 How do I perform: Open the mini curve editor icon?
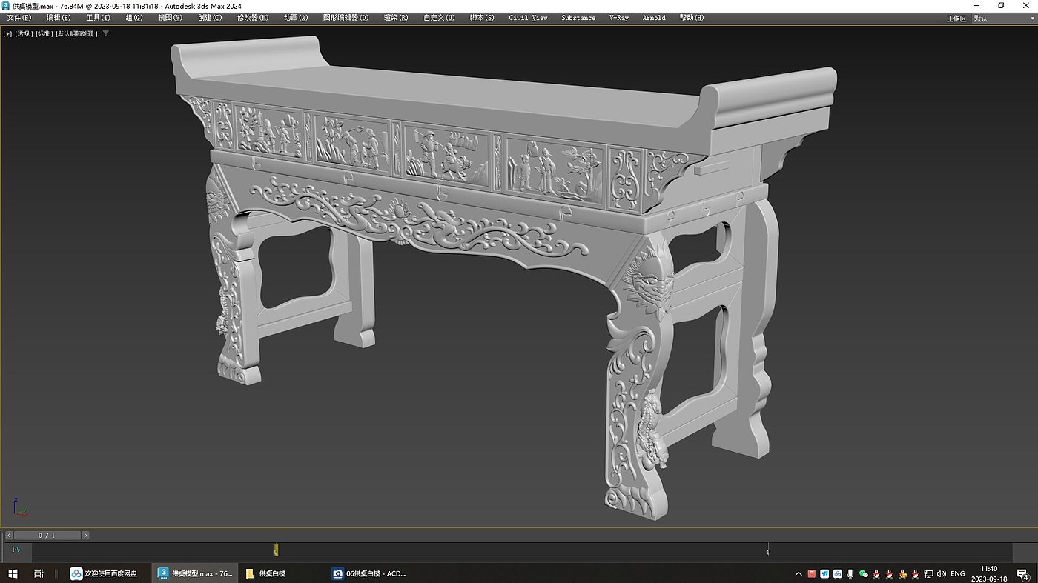(16, 550)
